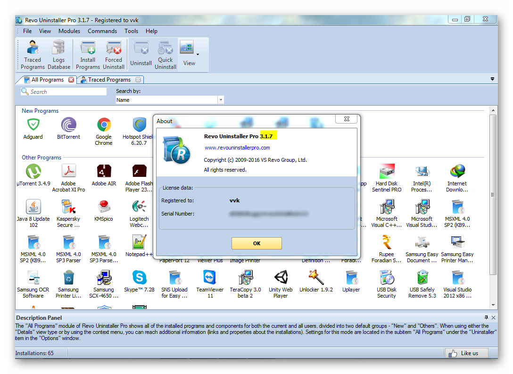
Task: Open Traced Programs toolbar button
Action: pyautogui.click(x=33, y=55)
